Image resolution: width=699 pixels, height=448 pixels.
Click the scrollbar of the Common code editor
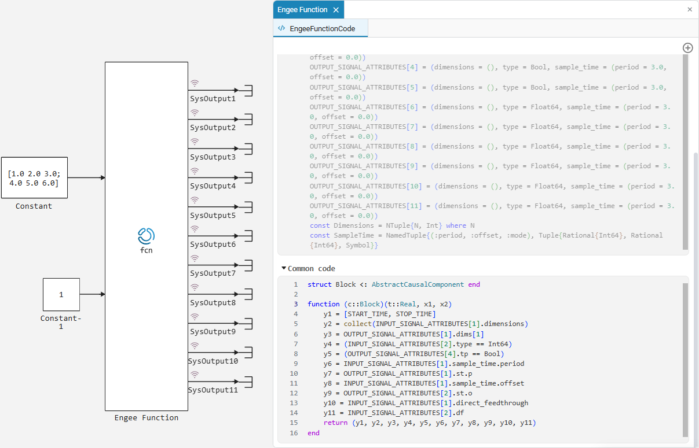point(686,360)
